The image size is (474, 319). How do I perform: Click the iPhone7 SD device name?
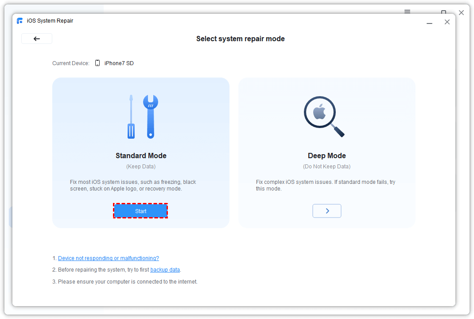(x=119, y=63)
